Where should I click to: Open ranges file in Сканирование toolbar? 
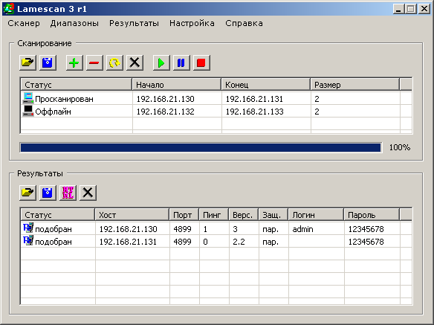[28, 62]
